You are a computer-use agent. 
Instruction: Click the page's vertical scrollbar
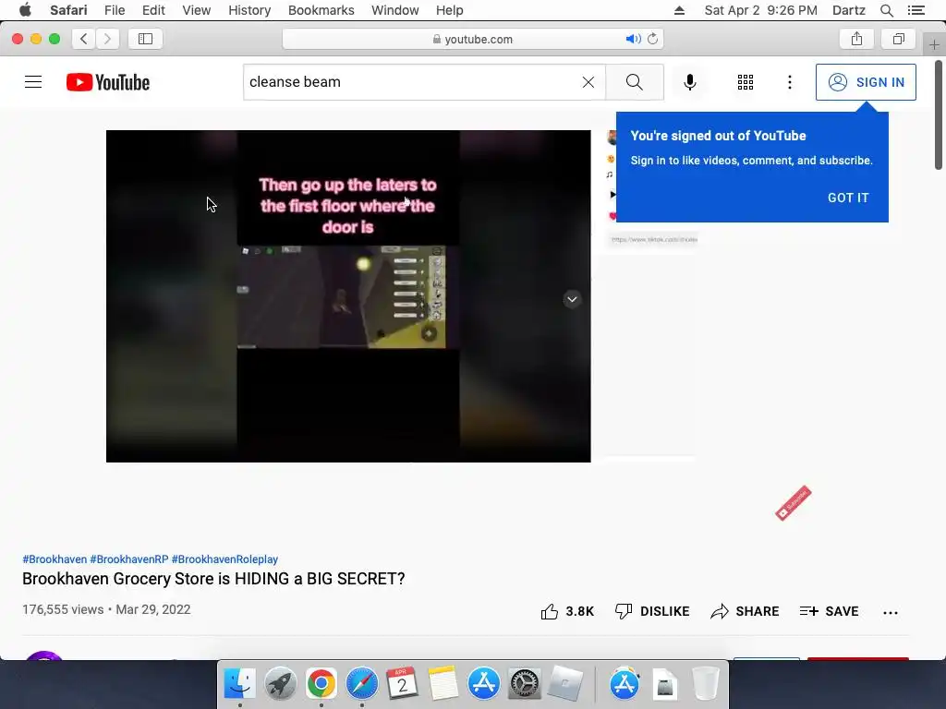pos(939,114)
